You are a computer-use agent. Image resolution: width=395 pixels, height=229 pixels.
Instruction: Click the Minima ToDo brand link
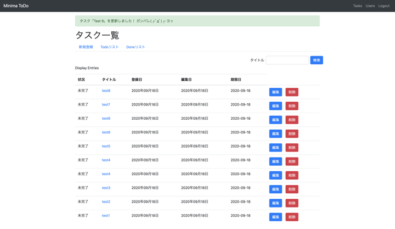click(16, 6)
